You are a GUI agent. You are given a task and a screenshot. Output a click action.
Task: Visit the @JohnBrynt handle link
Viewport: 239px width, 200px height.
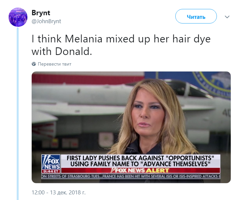[x=46, y=21]
